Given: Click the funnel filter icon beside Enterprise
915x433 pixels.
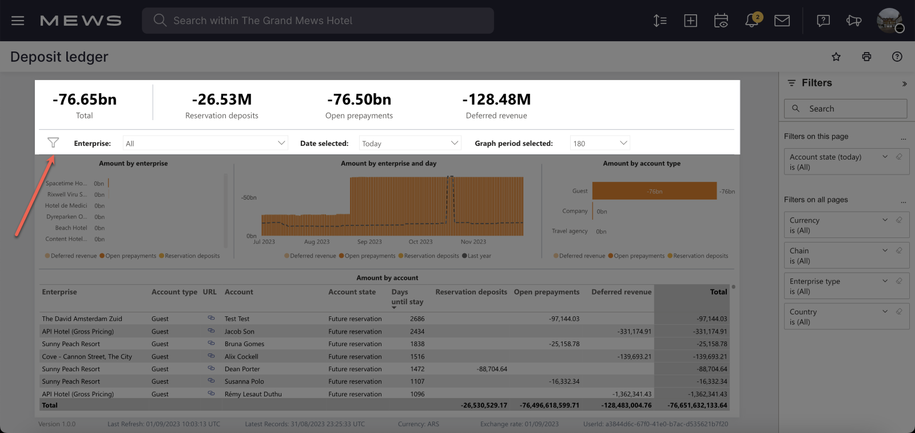Looking at the screenshot, I should point(53,142).
